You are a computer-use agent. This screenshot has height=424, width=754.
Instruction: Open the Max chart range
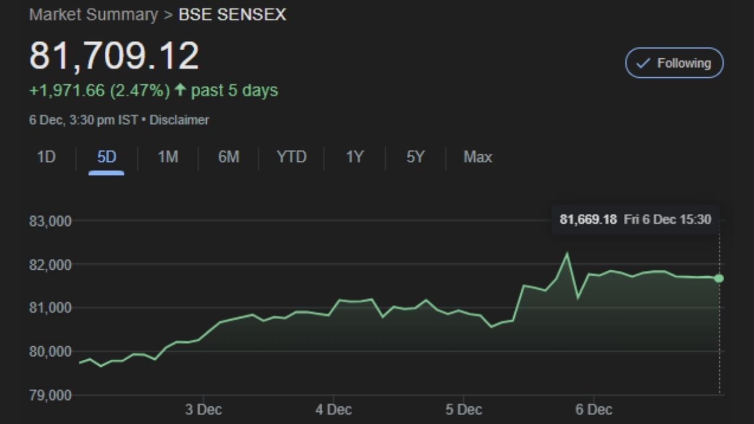pyautogui.click(x=478, y=157)
